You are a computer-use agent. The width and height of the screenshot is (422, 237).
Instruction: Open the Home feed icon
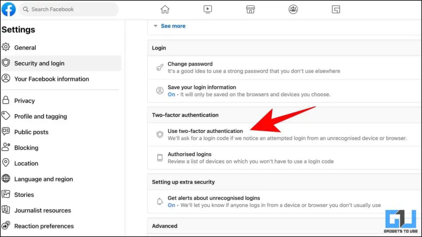click(165, 9)
